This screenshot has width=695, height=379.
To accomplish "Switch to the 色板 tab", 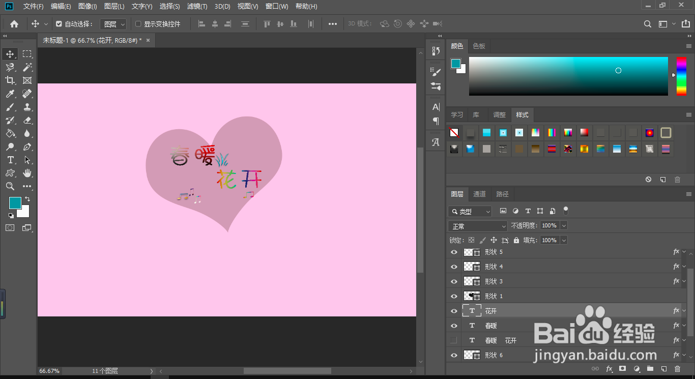I will 479,46.
